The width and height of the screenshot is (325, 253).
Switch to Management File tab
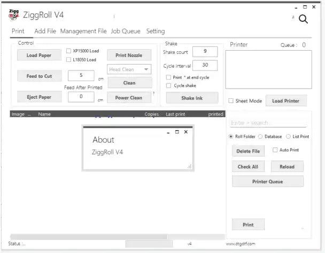[83, 31]
